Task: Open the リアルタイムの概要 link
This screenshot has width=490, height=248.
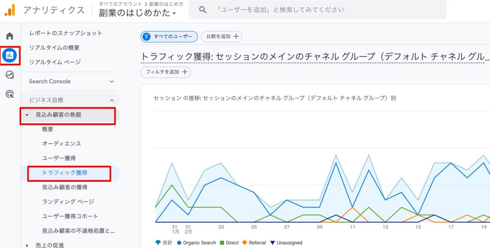Action: (x=55, y=48)
